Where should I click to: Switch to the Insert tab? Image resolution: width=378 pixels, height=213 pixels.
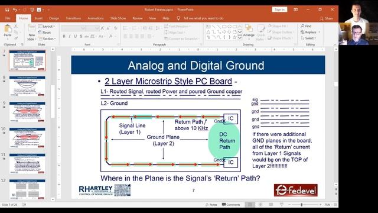pyautogui.click(x=38, y=18)
